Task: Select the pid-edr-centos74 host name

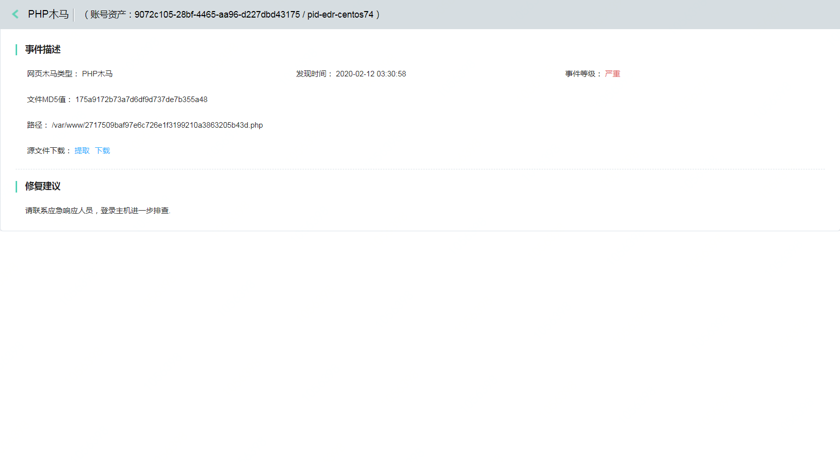Action: [341, 15]
